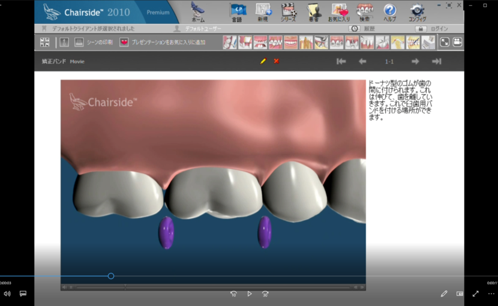Screen dimensions: 498x306
Task: Click シーンの印刷 print scene button
Action: [x=94, y=42]
